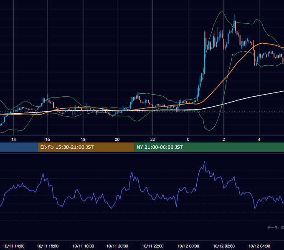Click the 10/11 16:00 time label
This screenshot has width=284, height=250.
coord(48,246)
